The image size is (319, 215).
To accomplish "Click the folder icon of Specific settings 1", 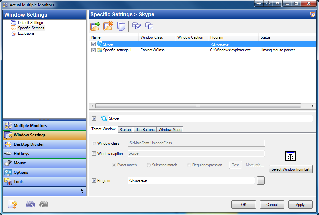I will 99,50.
